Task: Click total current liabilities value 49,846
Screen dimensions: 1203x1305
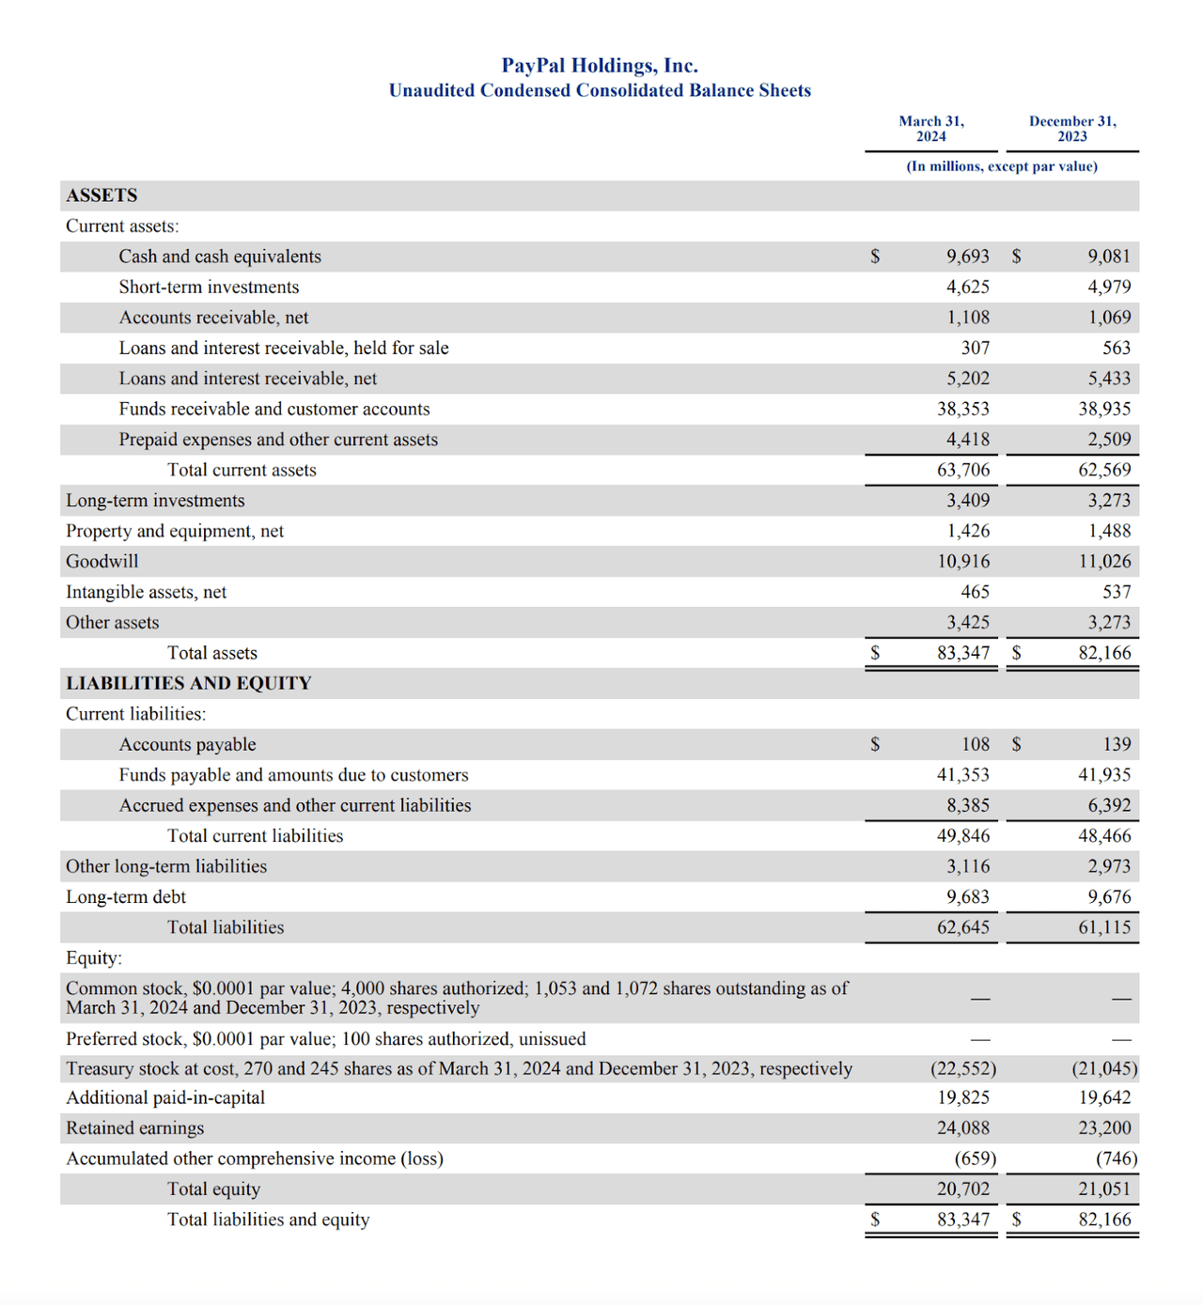Action: (963, 836)
